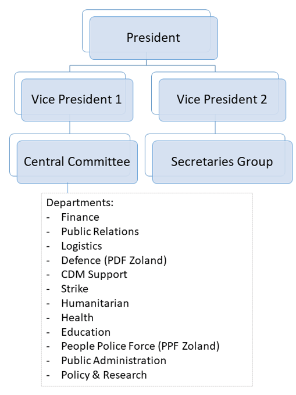Click People Police Force (PPF Zoland)
This screenshot has width=296, height=395.
pos(140,346)
